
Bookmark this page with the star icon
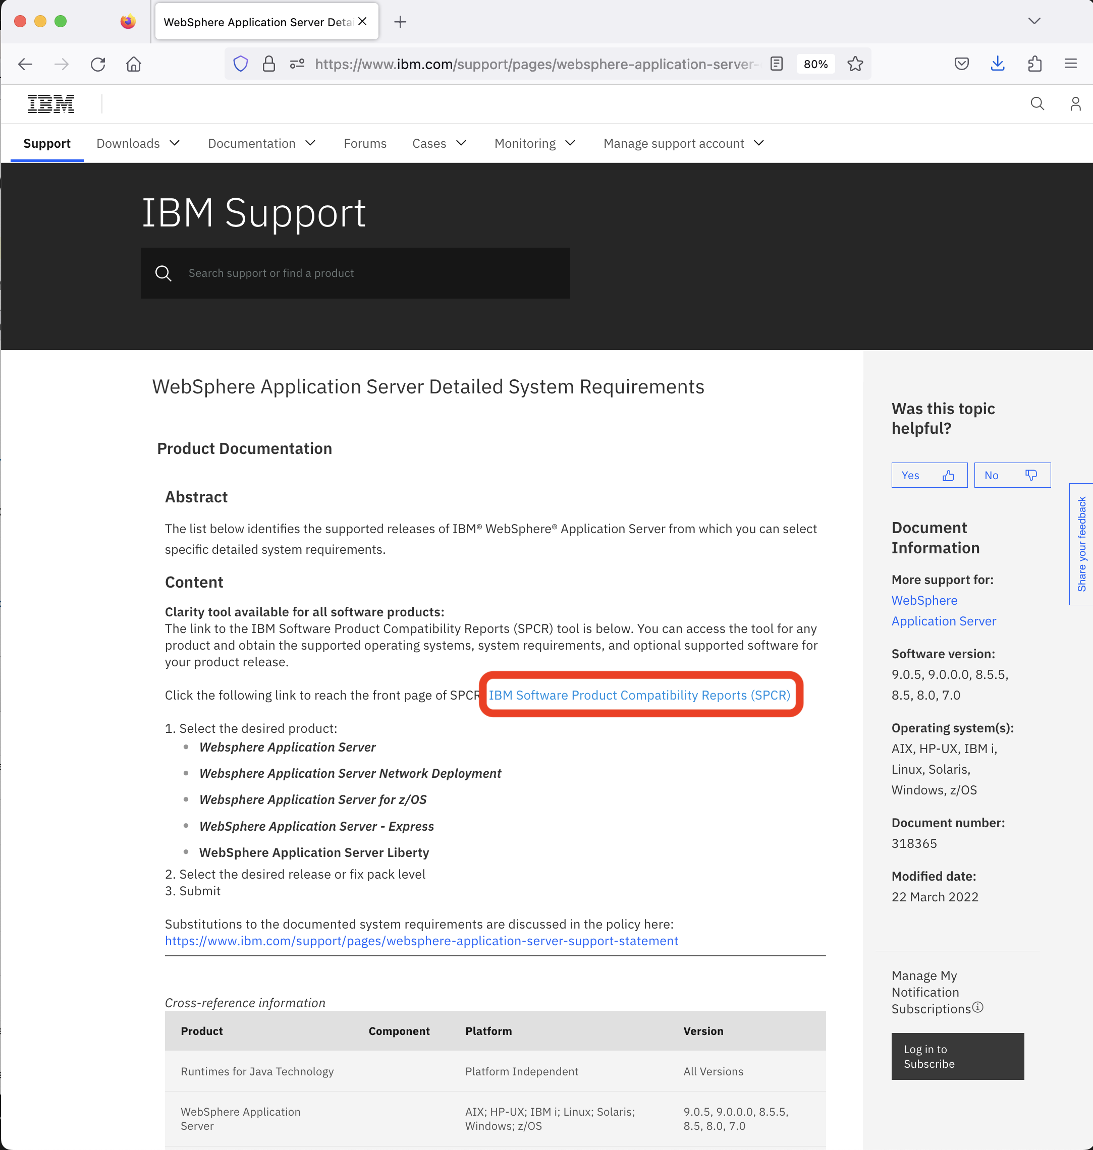[855, 64]
